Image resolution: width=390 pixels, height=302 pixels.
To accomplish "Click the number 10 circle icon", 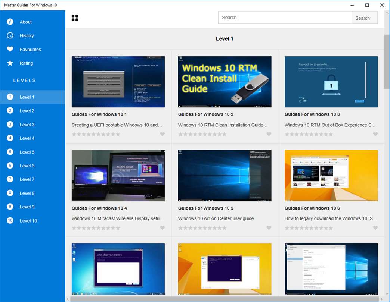I will [x=10, y=220].
